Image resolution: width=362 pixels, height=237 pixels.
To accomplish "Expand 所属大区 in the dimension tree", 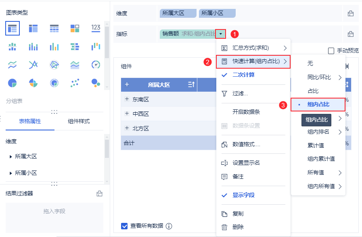I will (10, 156).
